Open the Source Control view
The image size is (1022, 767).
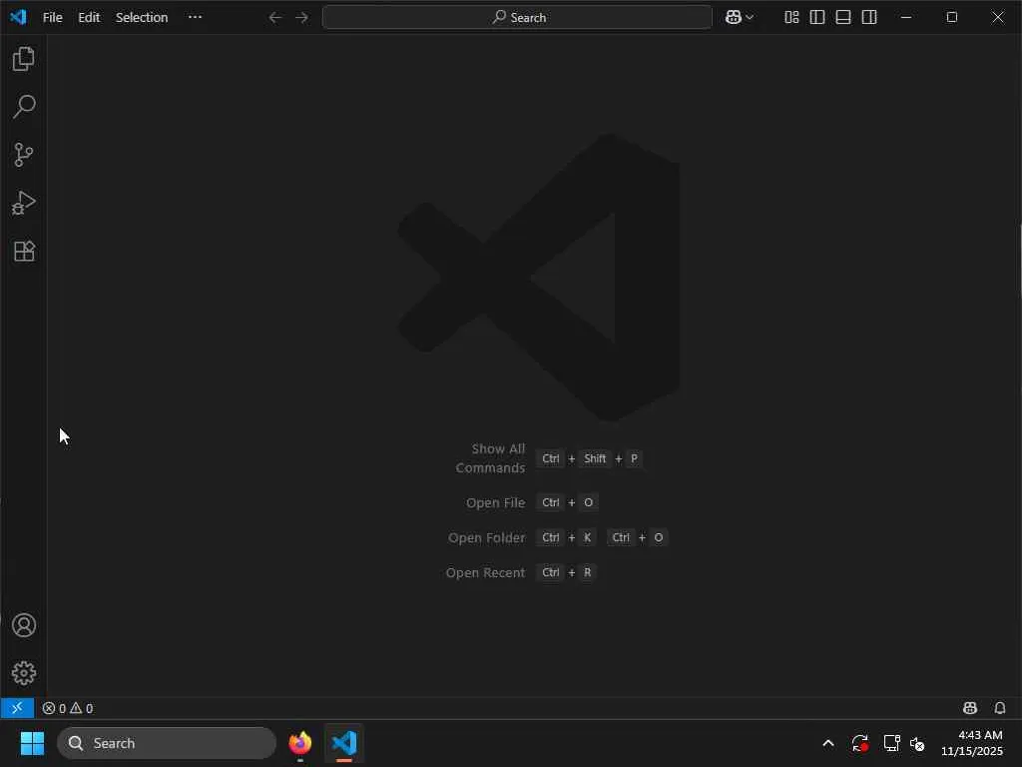pos(24,155)
